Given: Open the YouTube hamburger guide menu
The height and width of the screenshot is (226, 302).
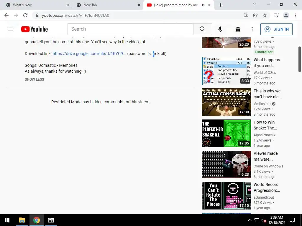Looking at the screenshot, I should coord(11,29).
